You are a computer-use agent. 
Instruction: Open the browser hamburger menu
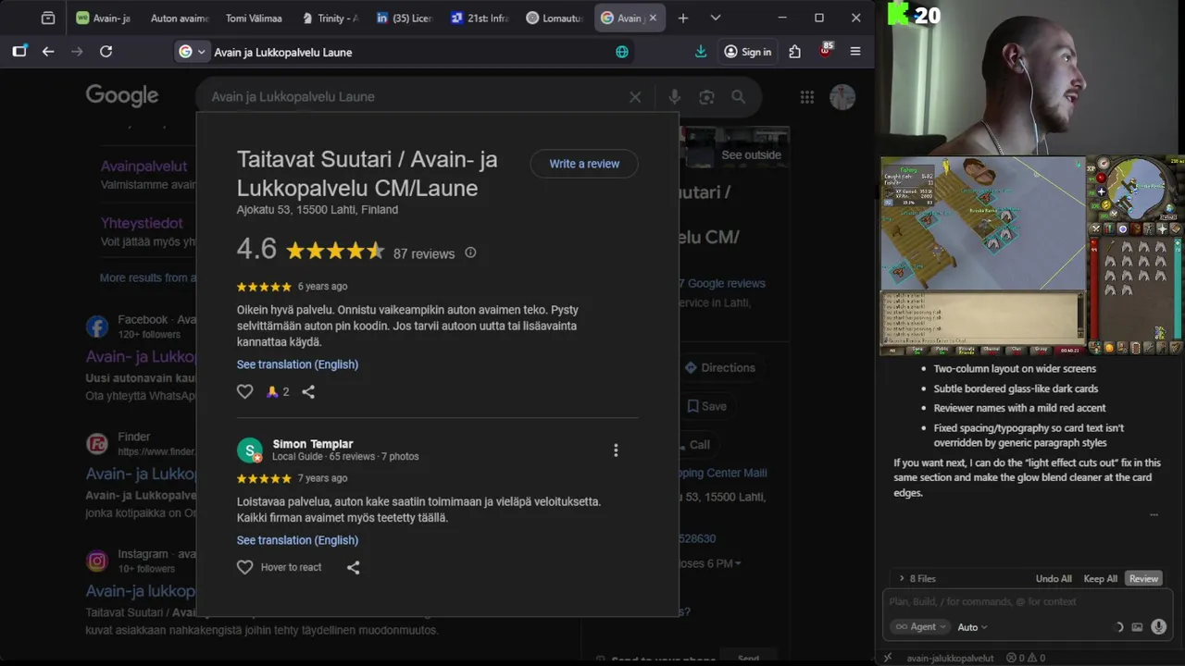855,52
